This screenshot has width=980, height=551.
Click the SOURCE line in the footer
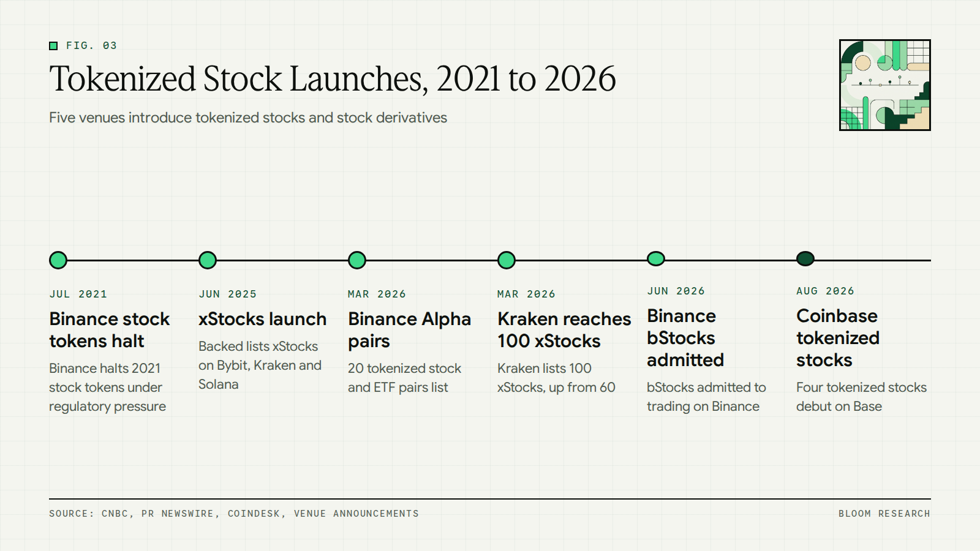tap(234, 514)
